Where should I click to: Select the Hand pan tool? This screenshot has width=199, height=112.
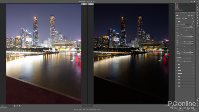pyautogui.click(x=197, y=100)
